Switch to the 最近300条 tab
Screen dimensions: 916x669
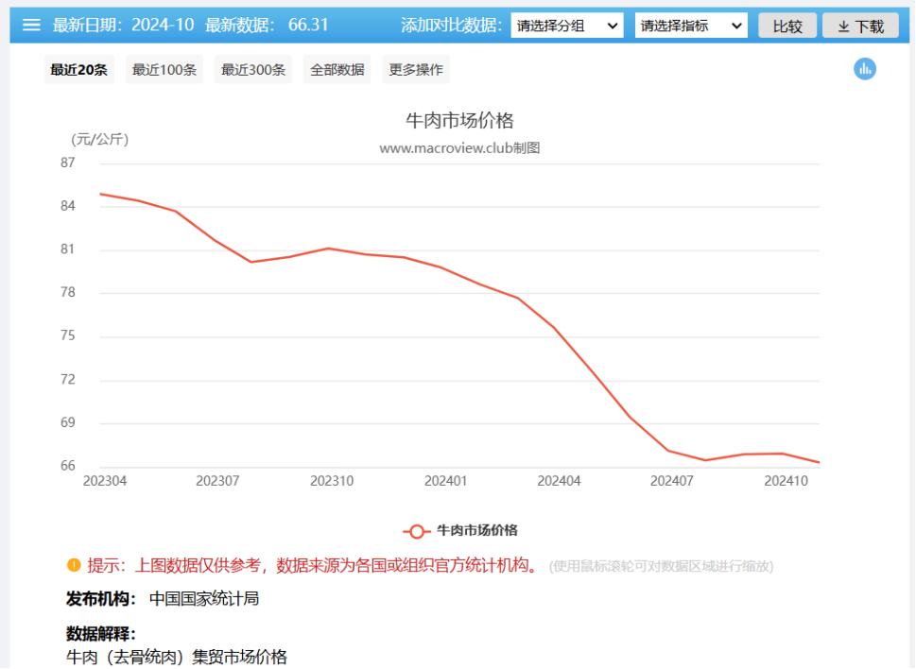coord(253,70)
